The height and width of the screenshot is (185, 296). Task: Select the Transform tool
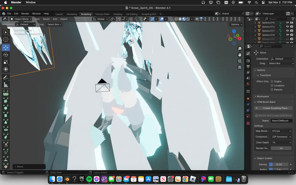pyautogui.click(x=6, y=69)
